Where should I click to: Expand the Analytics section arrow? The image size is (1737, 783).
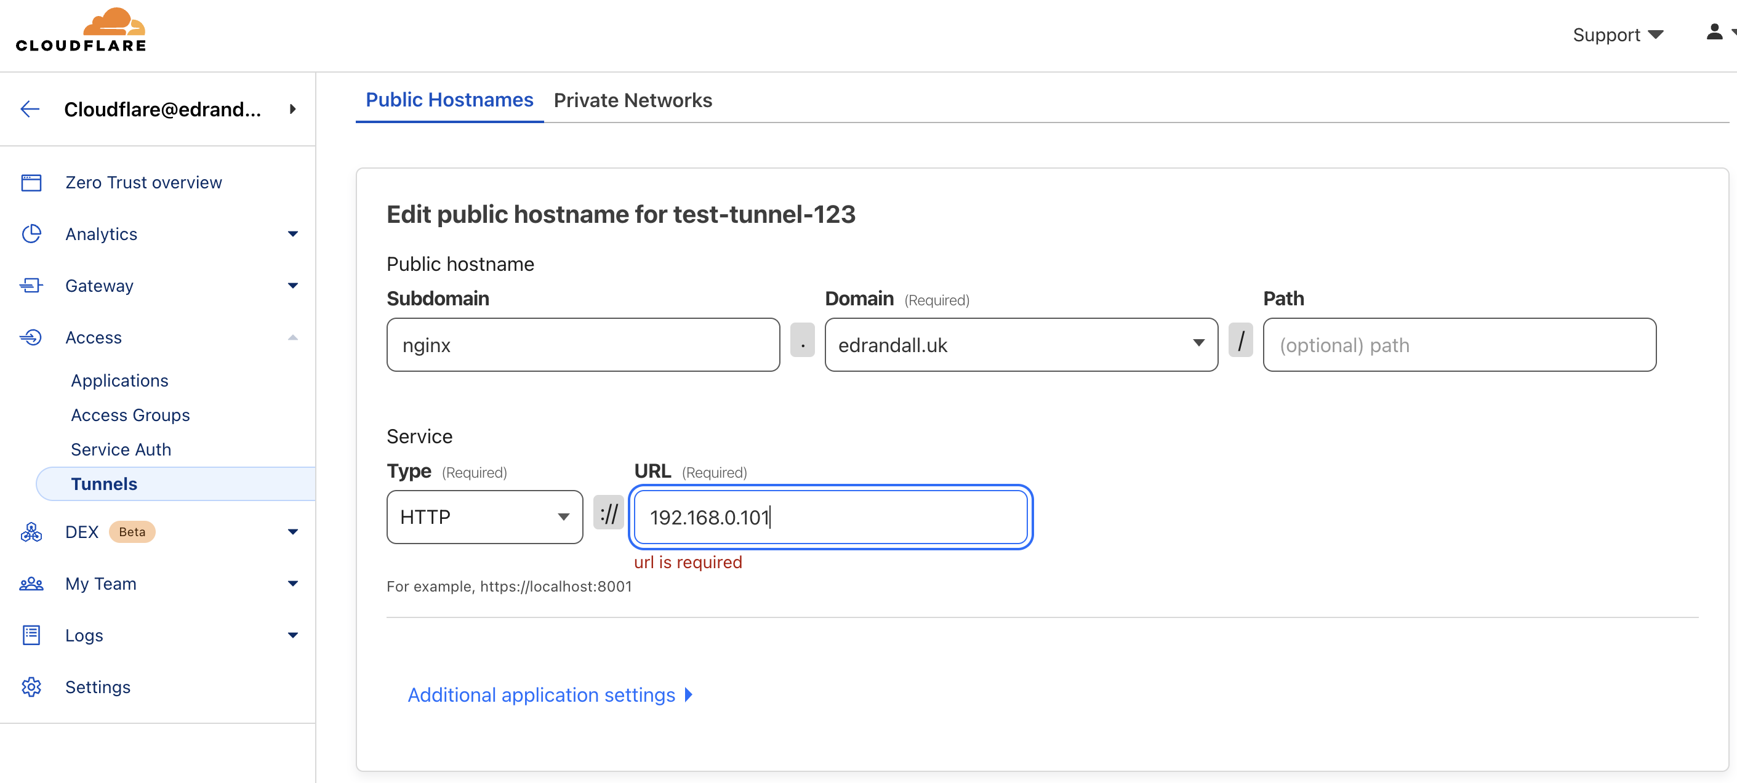[292, 234]
